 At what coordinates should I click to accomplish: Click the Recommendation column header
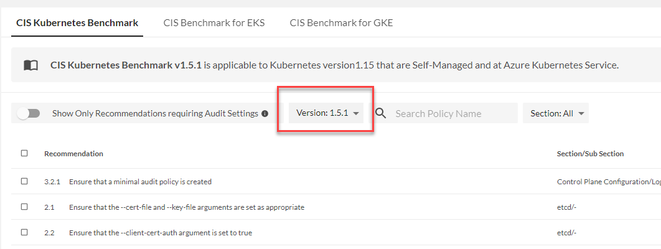click(x=73, y=154)
